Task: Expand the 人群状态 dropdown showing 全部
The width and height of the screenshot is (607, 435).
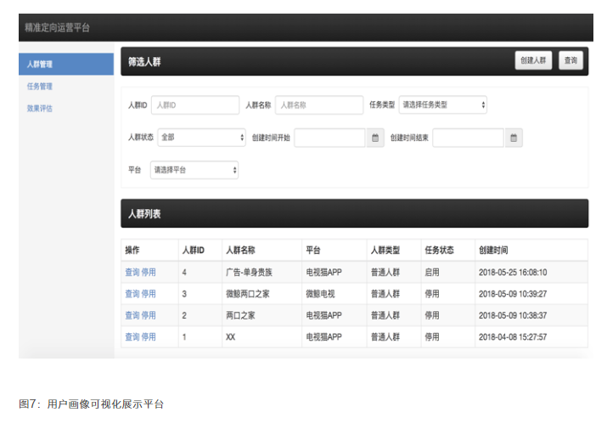Action: (202, 138)
